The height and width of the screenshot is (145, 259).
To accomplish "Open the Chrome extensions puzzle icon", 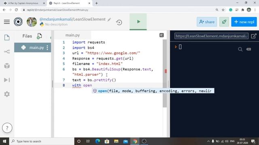I will (243, 10).
